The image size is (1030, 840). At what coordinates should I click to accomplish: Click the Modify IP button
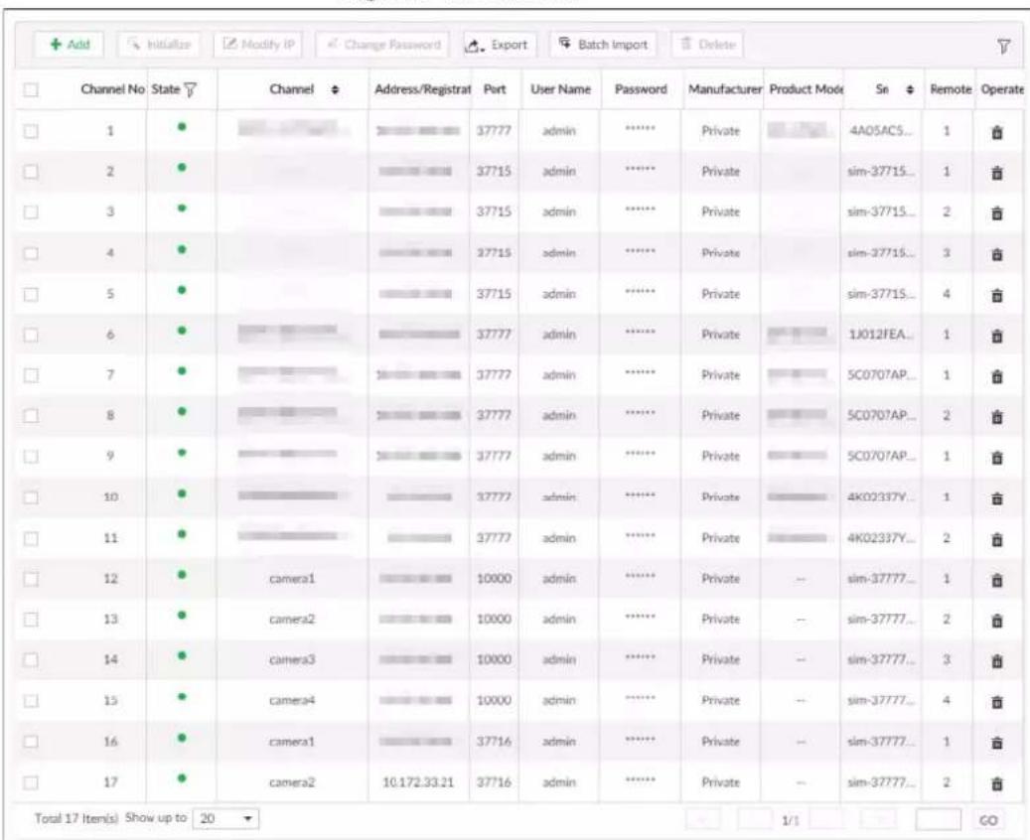pos(258,45)
